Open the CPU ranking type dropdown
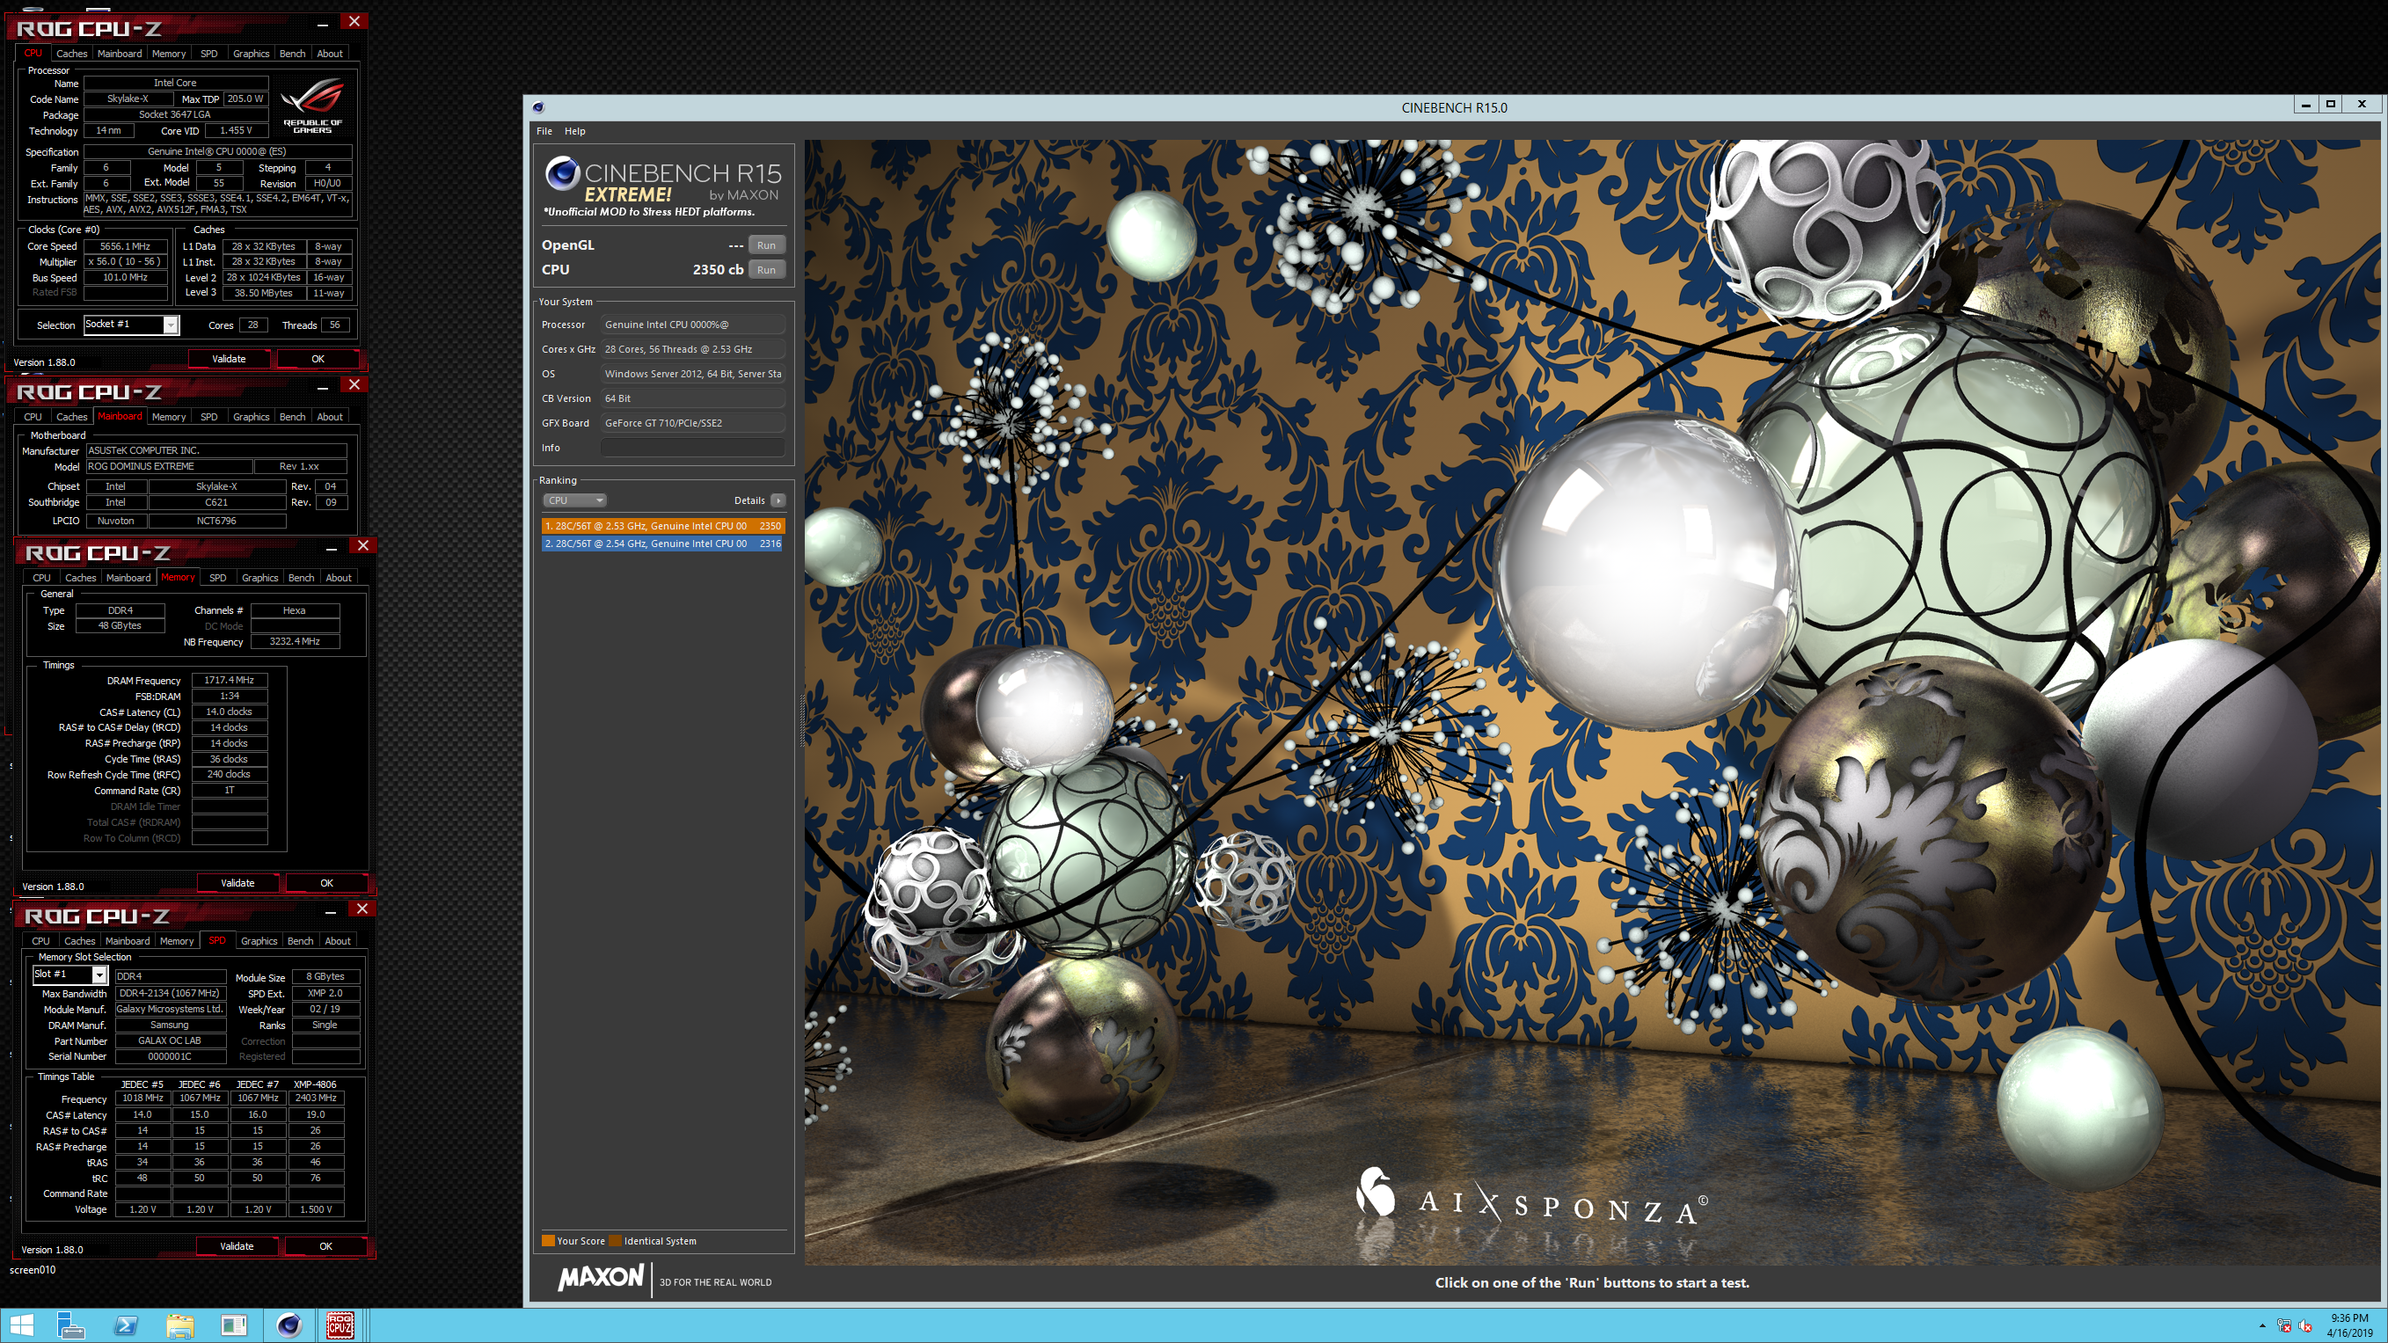This screenshot has width=2388, height=1343. (573, 500)
